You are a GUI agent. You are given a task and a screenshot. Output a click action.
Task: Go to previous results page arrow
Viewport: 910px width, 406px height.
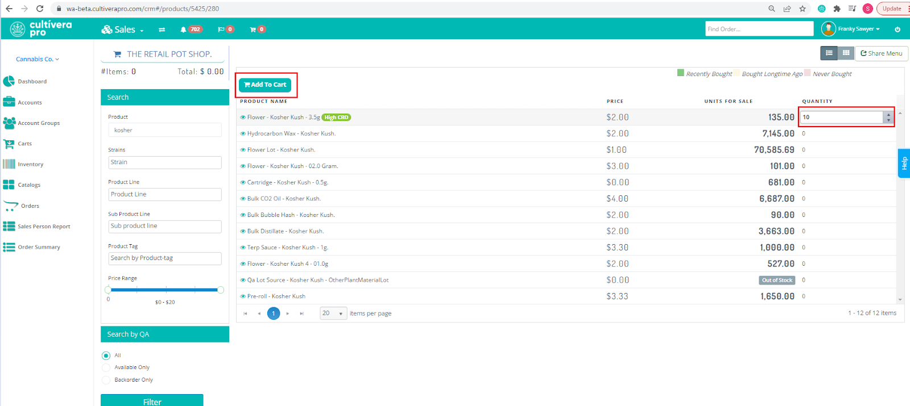click(x=259, y=313)
